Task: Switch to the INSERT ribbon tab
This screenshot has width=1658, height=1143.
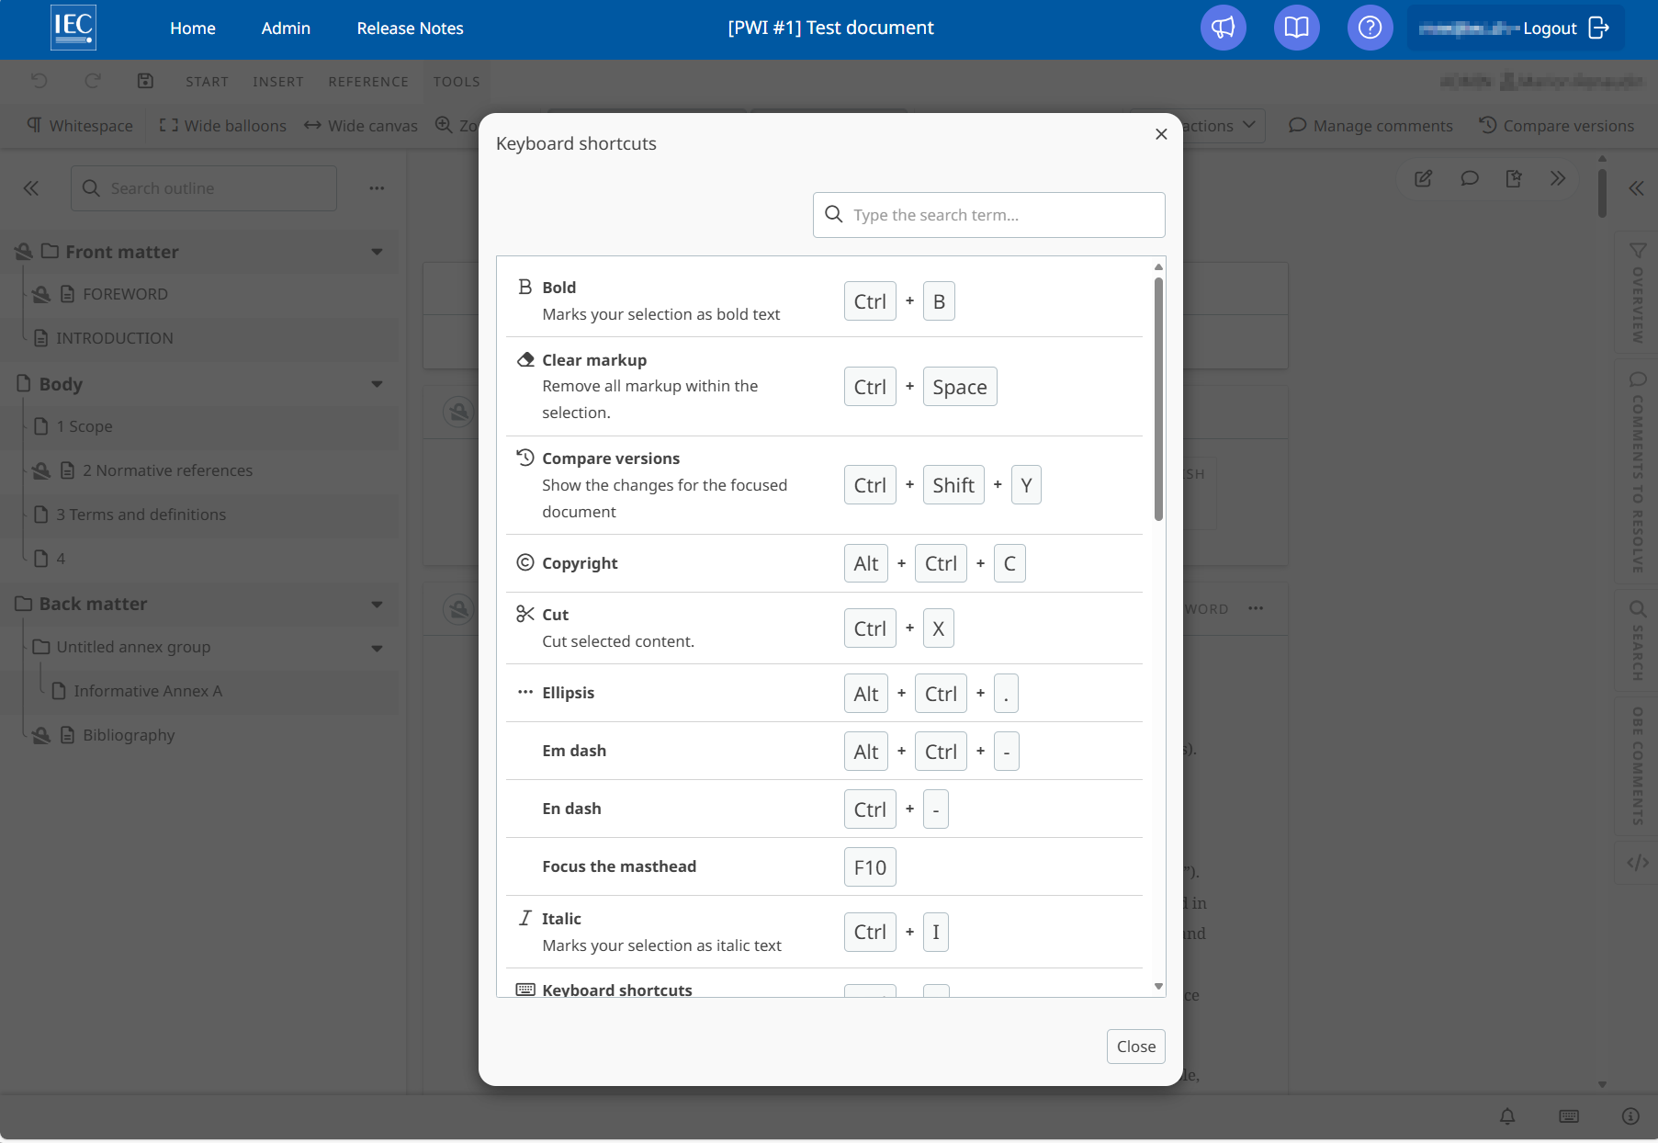Action: [x=278, y=81]
